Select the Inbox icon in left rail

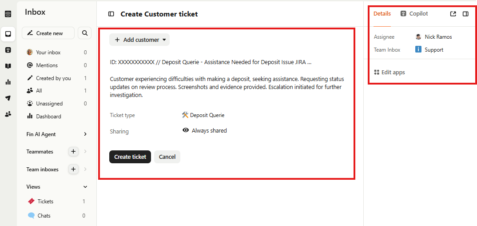click(x=8, y=34)
